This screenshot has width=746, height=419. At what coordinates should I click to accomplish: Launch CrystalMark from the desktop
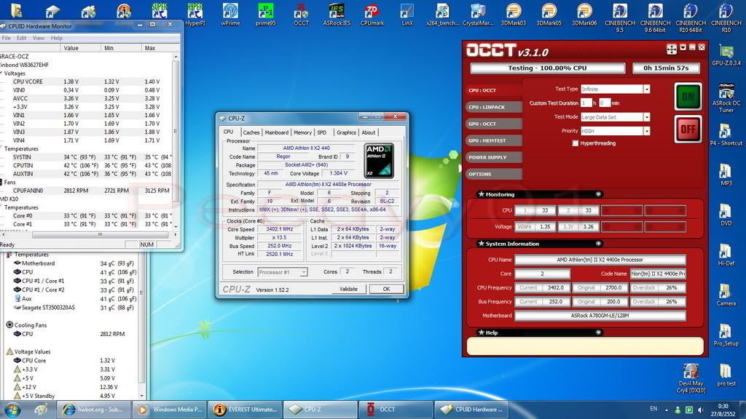pos(478,15)
